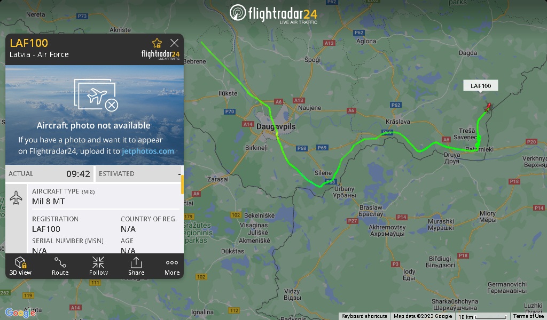This screenshot has width=547, height=320.
Task: Click the airplane icon beside Aircraft Type
Action: click(16, 198)
